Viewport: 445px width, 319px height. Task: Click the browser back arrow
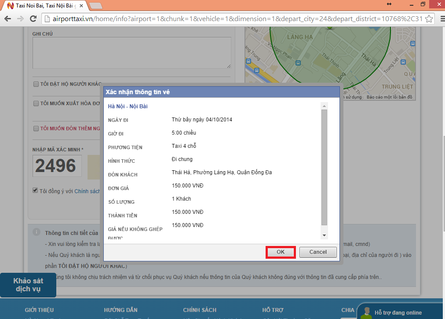point(7,19)
